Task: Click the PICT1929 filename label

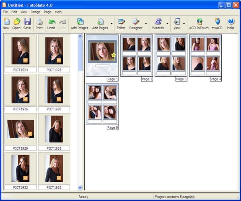Action: (x=20, y=148)
